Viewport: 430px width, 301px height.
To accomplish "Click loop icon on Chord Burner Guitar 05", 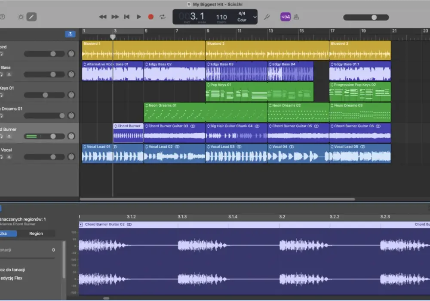I will [316, 126].
